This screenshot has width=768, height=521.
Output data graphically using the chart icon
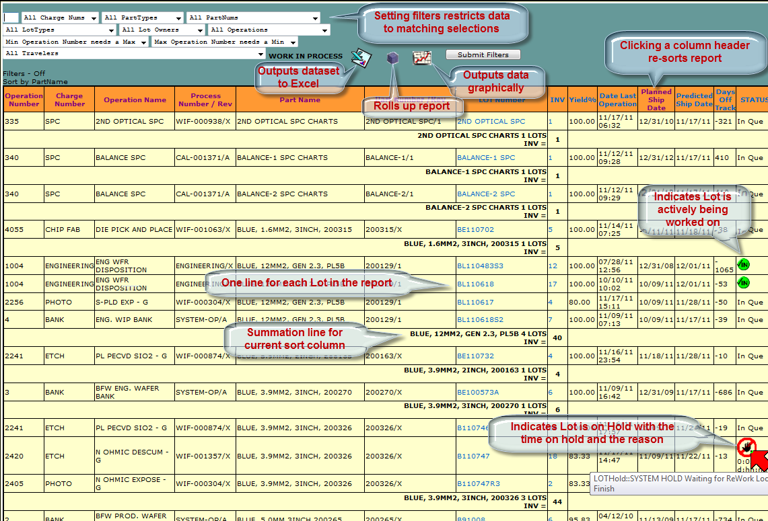pos(423,58)
